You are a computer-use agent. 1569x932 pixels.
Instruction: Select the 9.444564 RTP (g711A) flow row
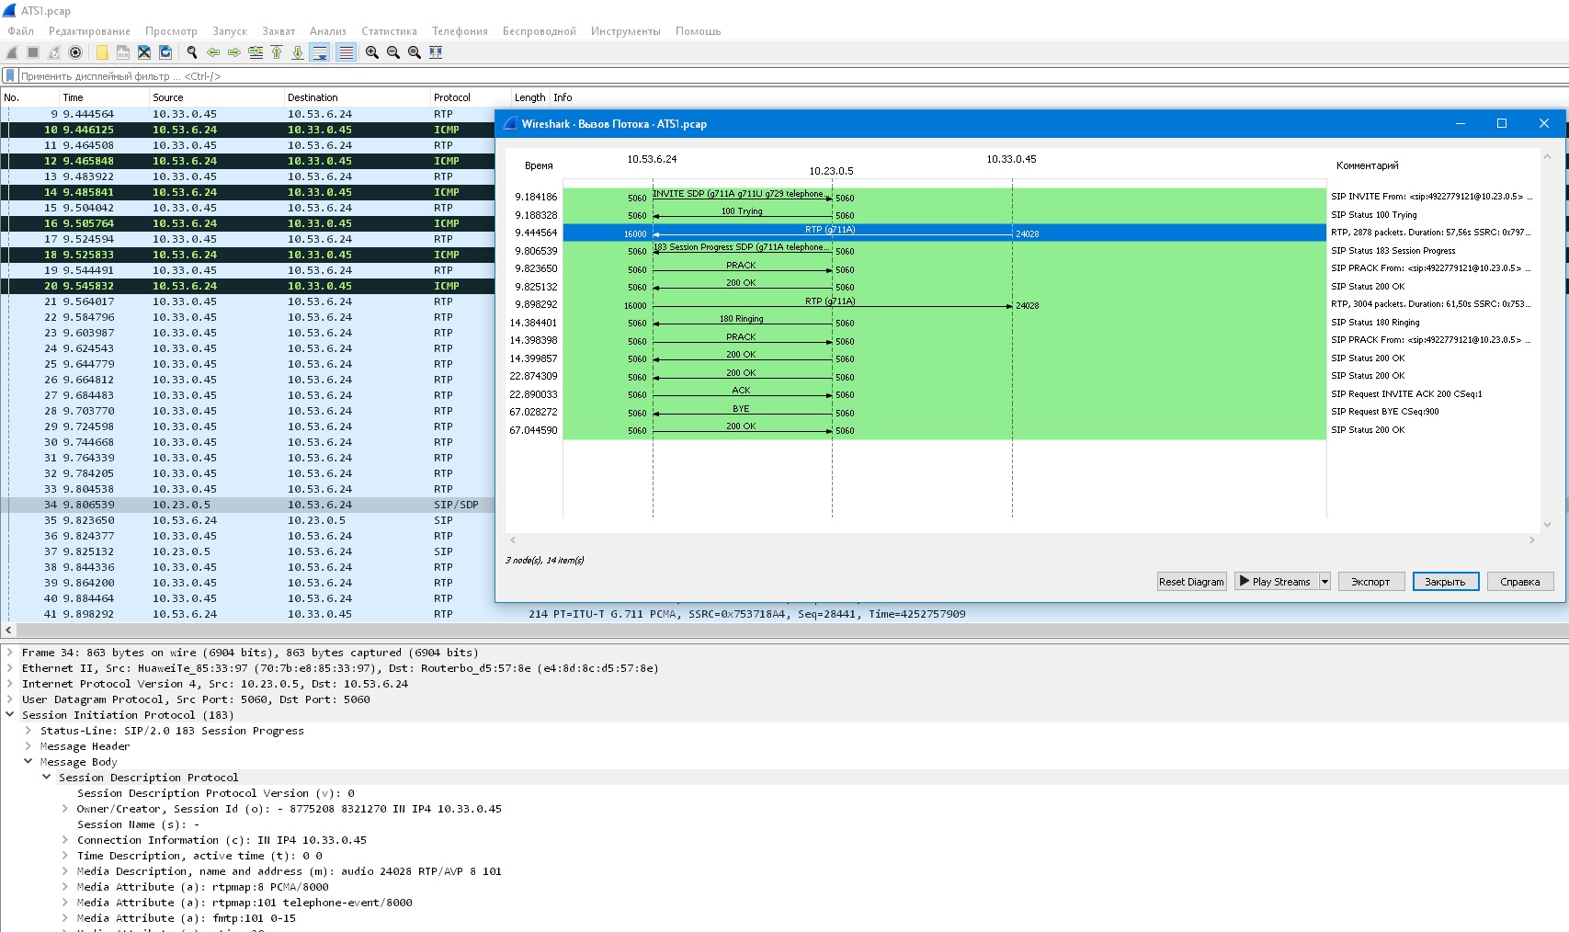coord(944,233)
